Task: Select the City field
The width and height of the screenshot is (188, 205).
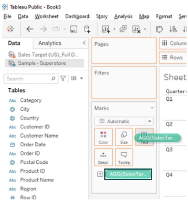Action: pyautogui.click(x=25, y=109)
